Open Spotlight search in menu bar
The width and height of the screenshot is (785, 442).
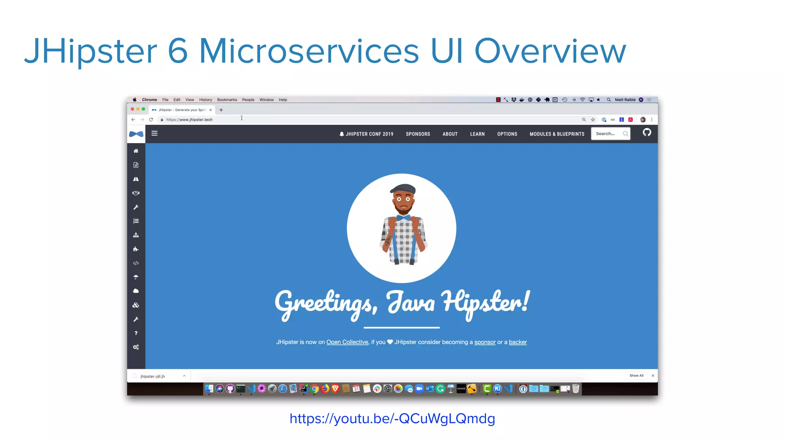609,100
